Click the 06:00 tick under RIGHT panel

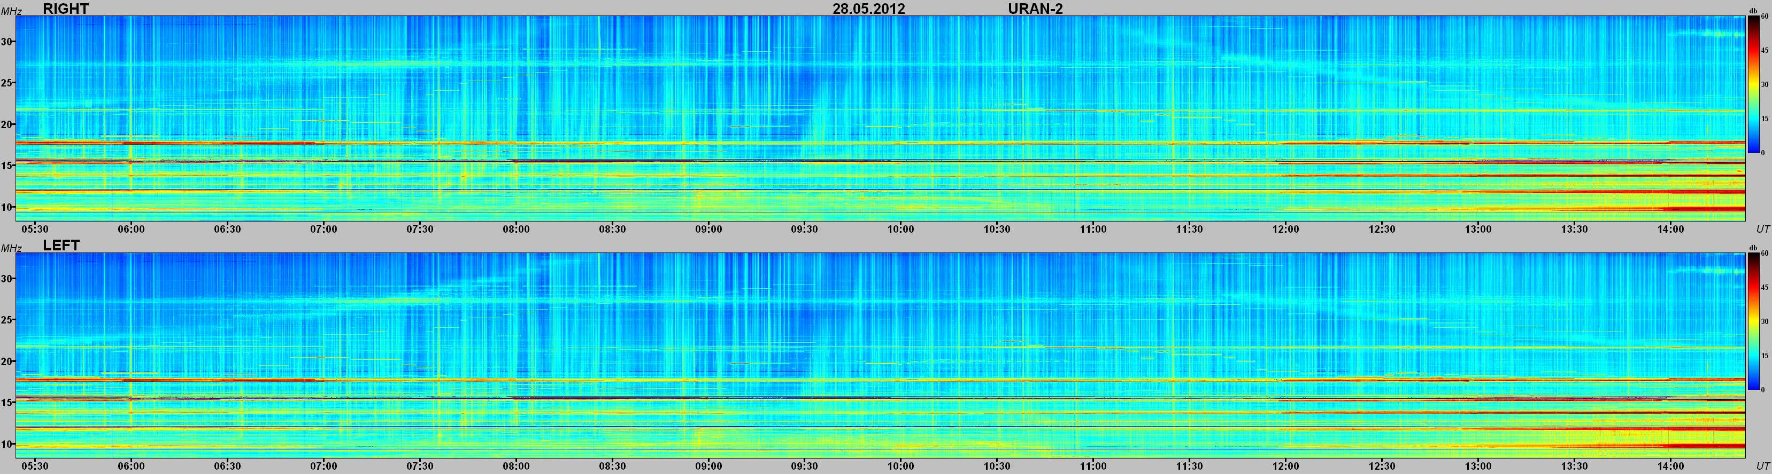(132, 229)
